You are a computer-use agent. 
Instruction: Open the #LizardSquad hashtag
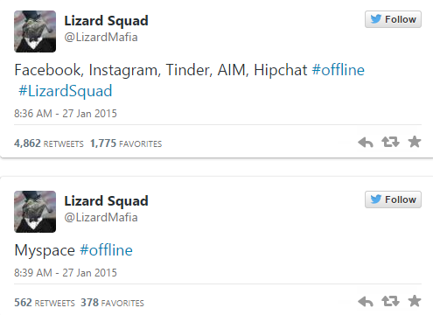coord(66,91)
